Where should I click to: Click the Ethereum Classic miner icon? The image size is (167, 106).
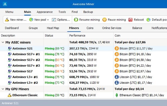click(x=9, y=95)
